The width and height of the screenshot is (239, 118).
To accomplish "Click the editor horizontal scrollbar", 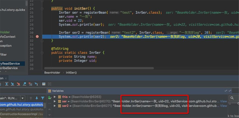I will 99,68.
